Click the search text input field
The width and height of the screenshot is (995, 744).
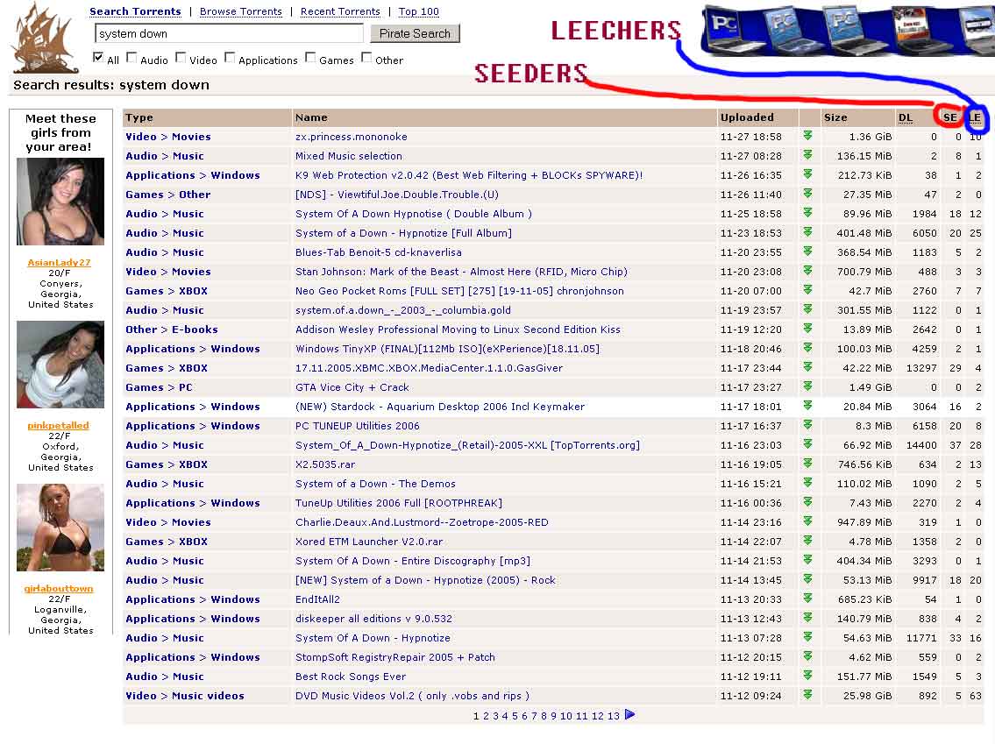[x=229, y=33]
